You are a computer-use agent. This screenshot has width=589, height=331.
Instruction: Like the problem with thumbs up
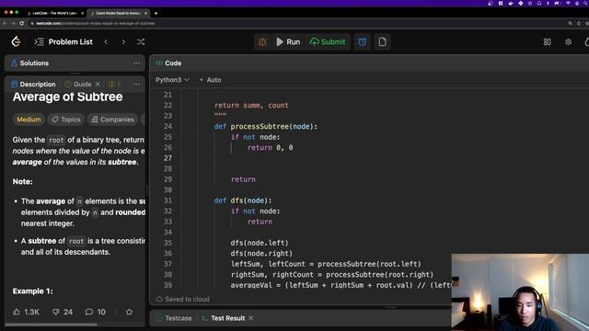tap(26, 312)
